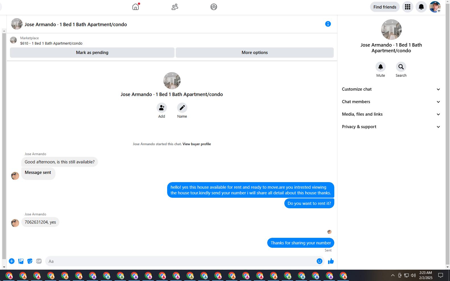Click the listing thumbnail in the chat header
The width and height of the screenshot is (450, 281).
click(x=17, y=24)
